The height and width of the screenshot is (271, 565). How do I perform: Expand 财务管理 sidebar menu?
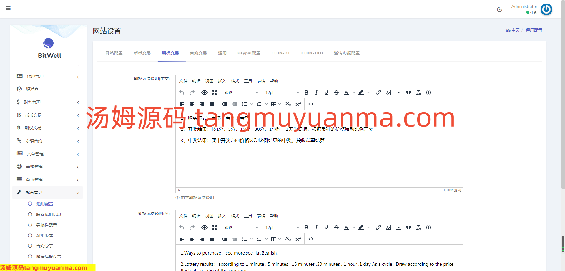click(x=47, y=102)
